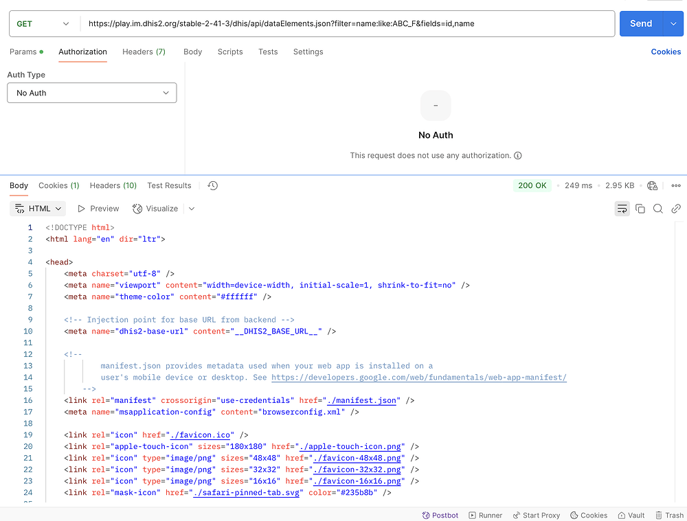Open Vault in the status bar

click(631, 516)
